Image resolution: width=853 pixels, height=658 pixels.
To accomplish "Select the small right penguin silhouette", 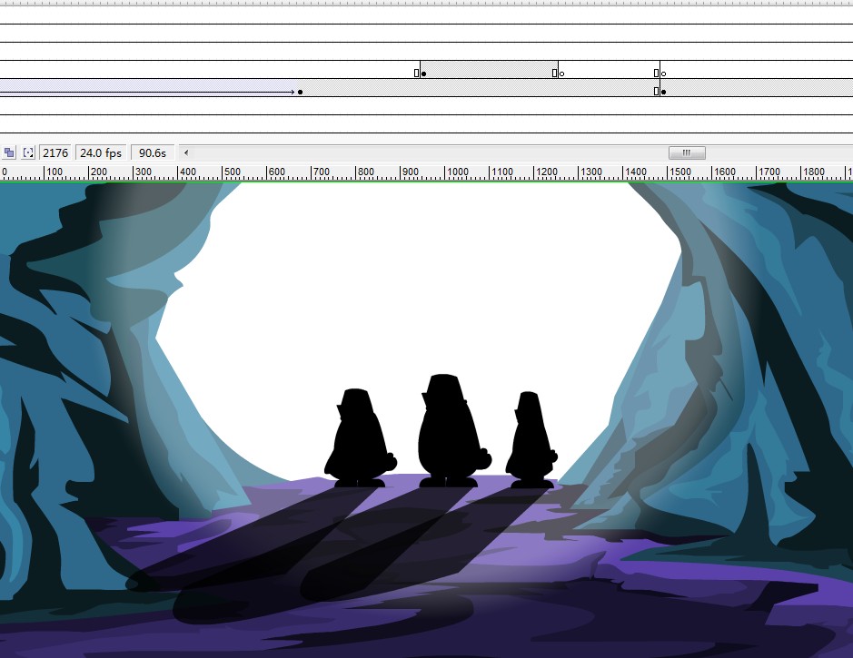I will 530,440.
